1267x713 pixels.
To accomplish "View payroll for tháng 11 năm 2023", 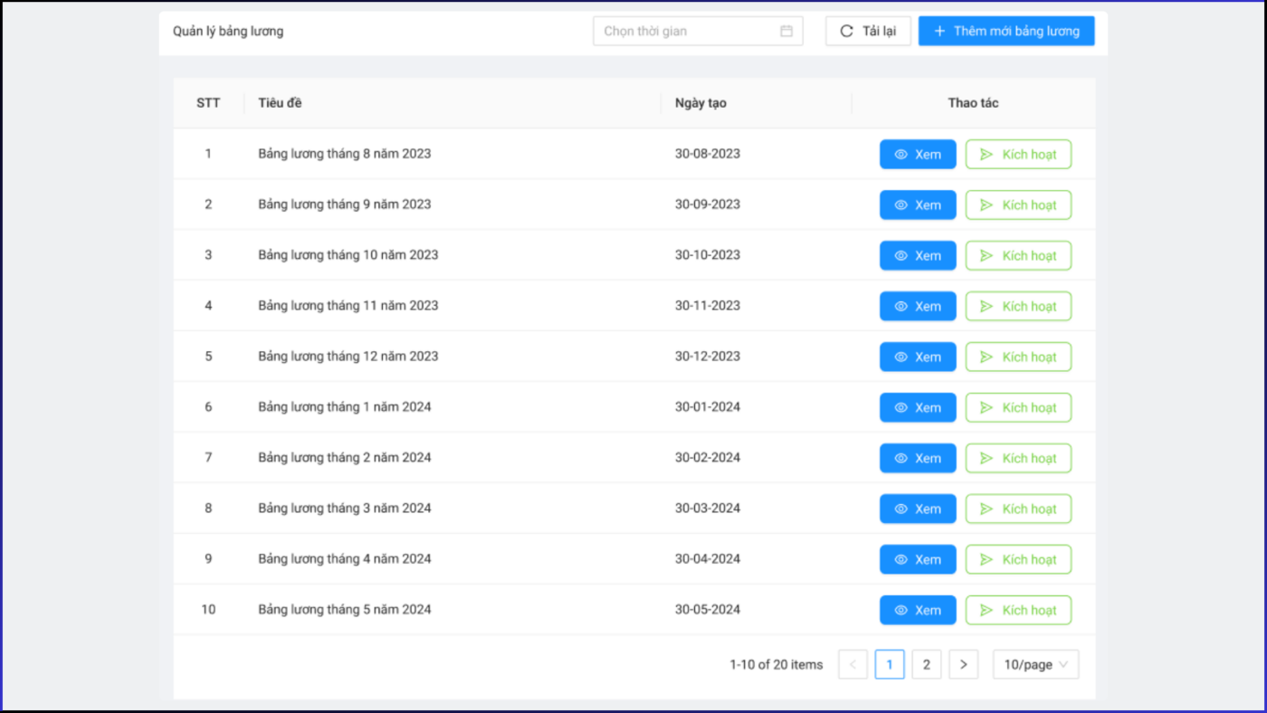I will click(918, 306).
